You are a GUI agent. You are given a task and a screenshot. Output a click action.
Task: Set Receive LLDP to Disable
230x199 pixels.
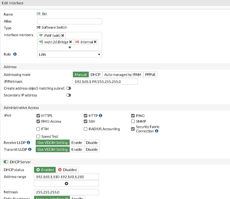tap(92, 142)
